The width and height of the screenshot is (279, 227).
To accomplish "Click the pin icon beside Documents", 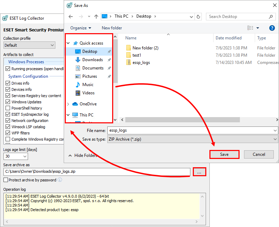I will 109,68.
